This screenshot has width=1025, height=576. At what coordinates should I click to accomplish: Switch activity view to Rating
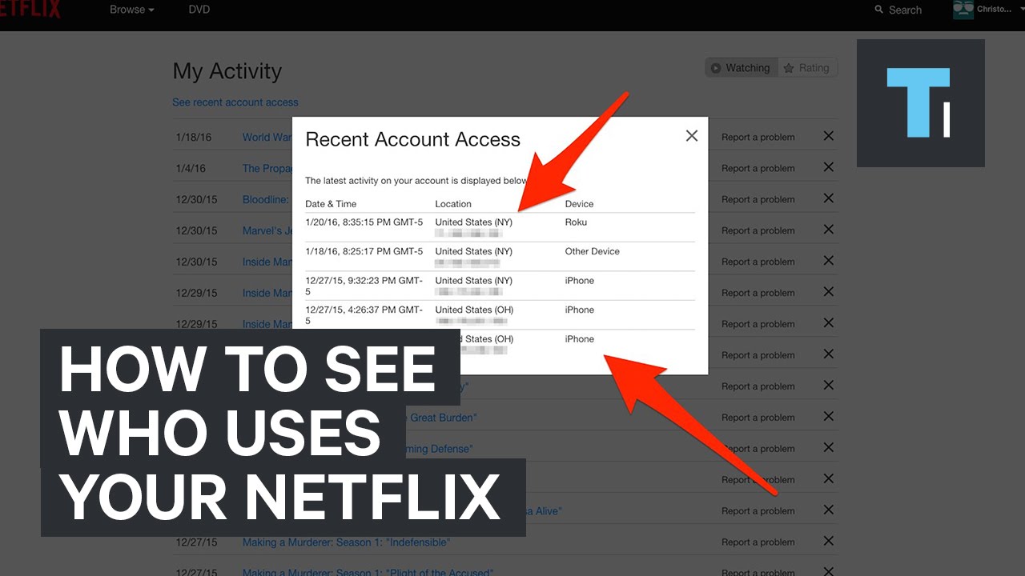[808, 68]
